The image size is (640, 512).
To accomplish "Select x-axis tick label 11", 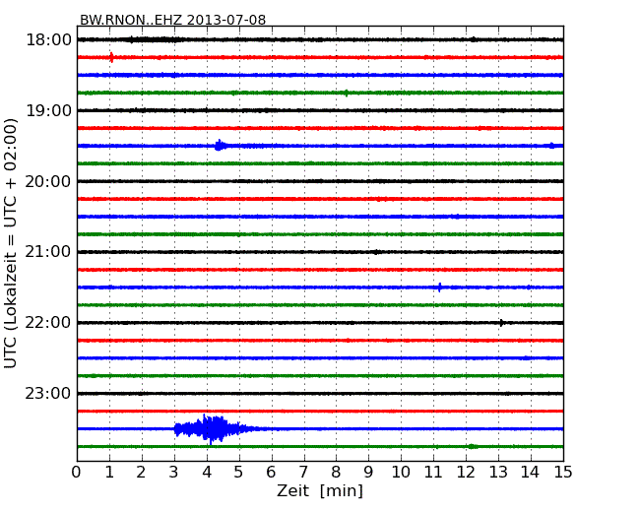I will click(x=433, y=472).
